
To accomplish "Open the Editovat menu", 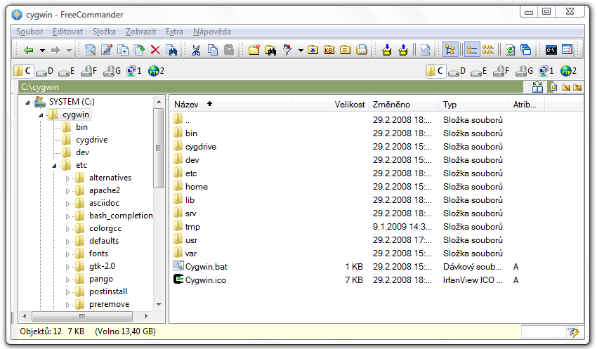I will click(67, 32).
